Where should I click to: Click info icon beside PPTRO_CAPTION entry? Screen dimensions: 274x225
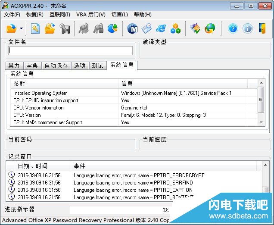tap(12, 190)
